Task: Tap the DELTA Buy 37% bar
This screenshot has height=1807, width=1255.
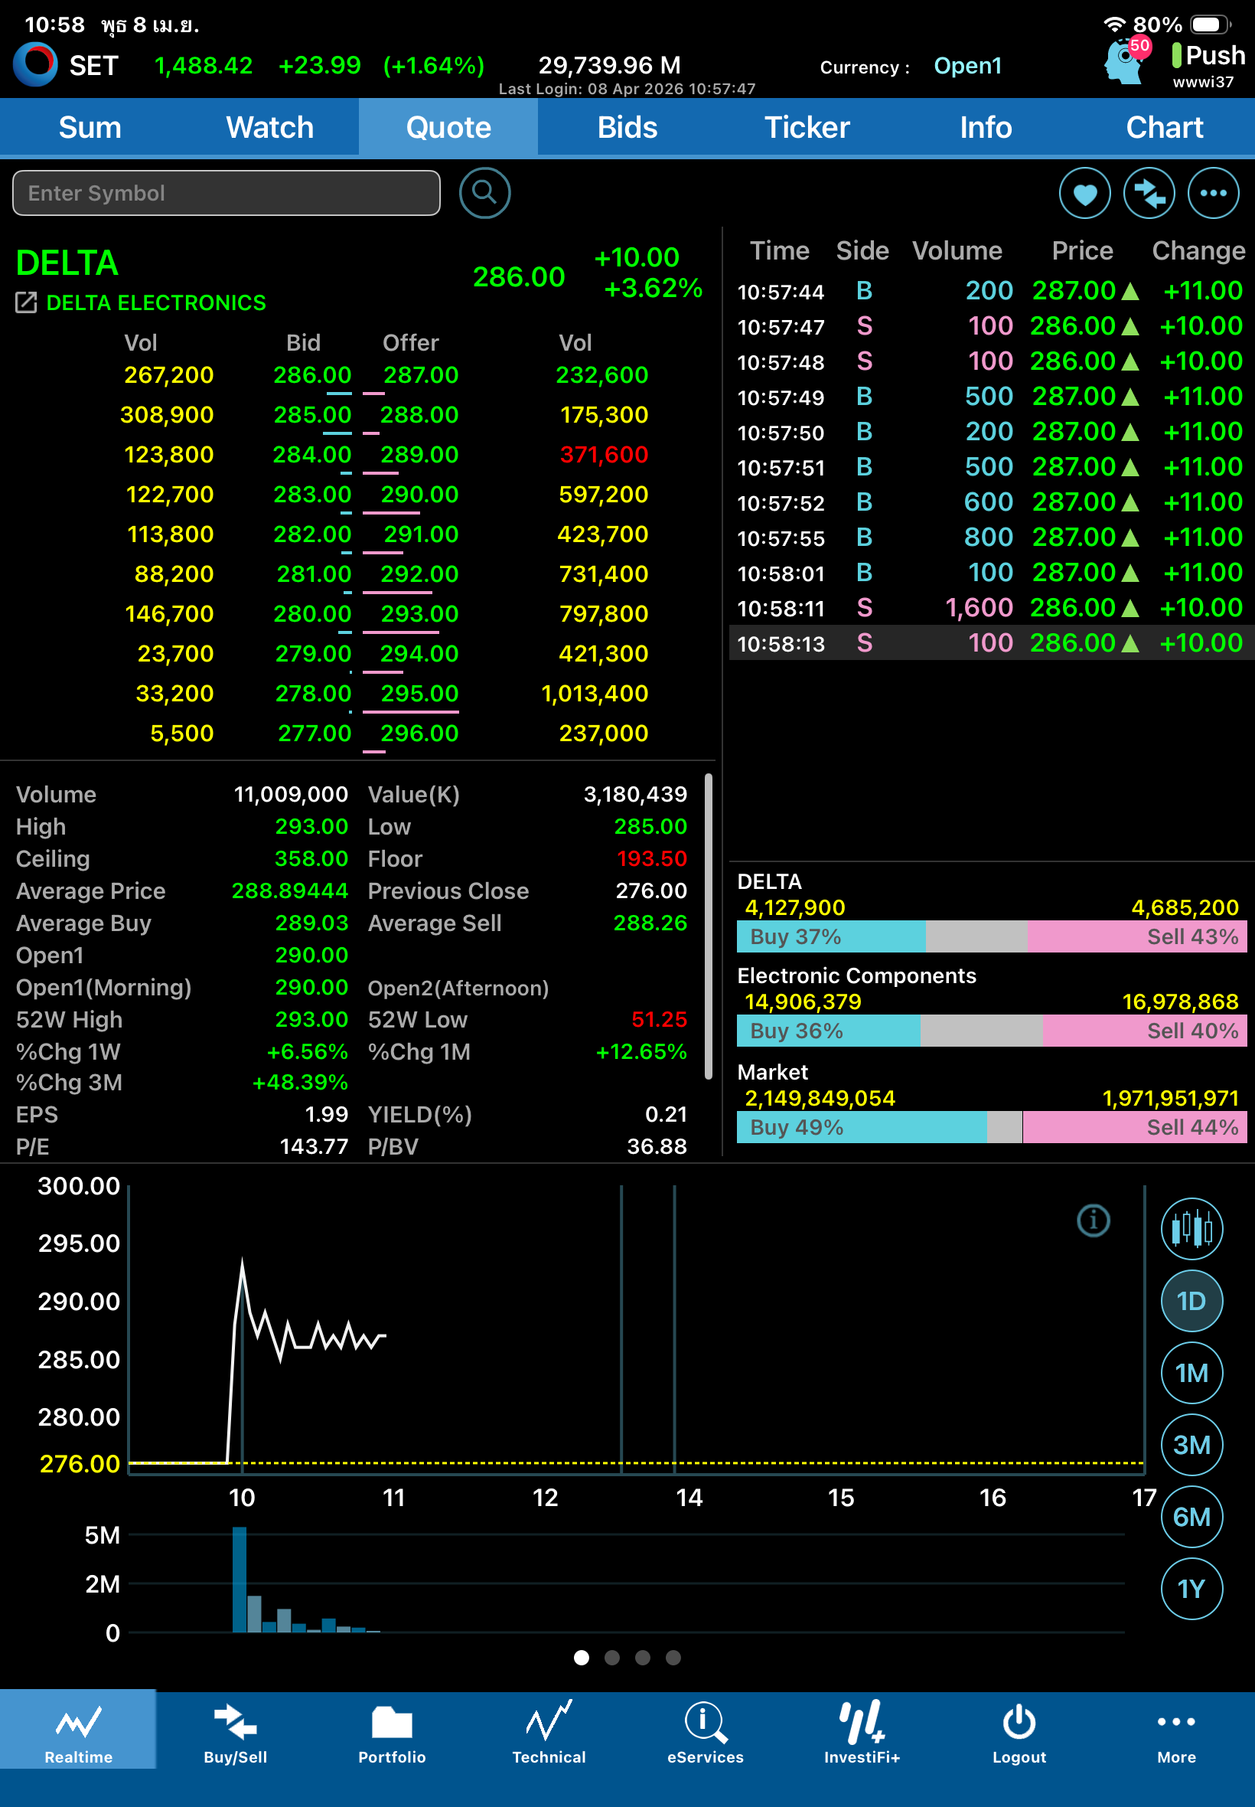Action: (831, 936)
